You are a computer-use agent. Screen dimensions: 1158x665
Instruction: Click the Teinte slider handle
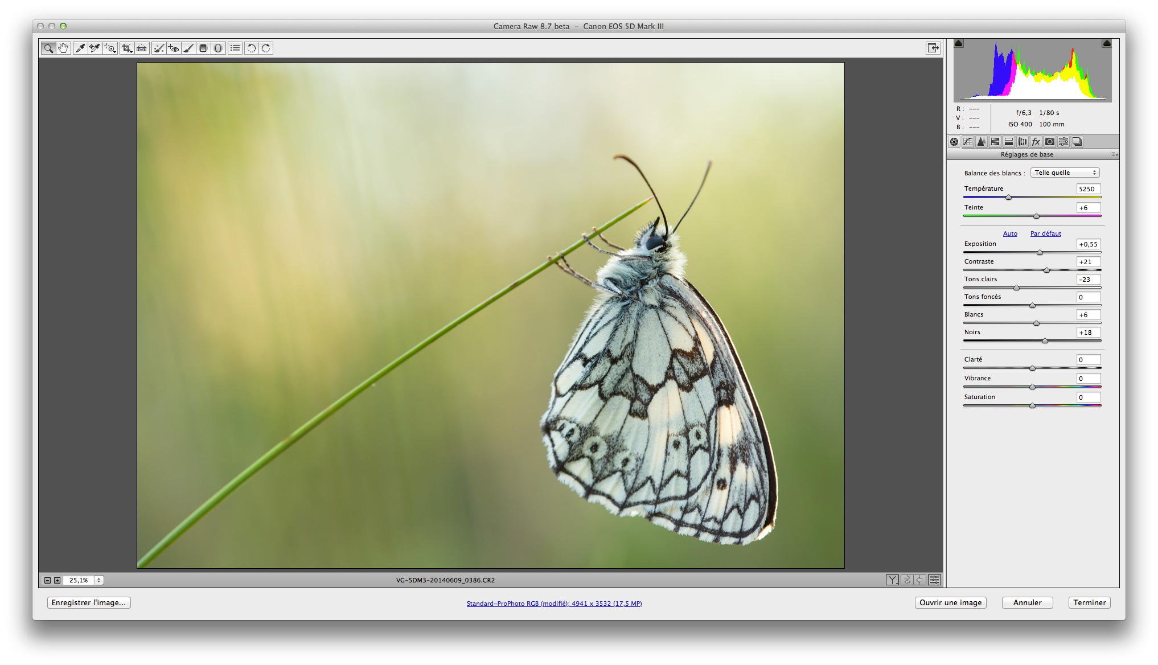pos(1037,216)
